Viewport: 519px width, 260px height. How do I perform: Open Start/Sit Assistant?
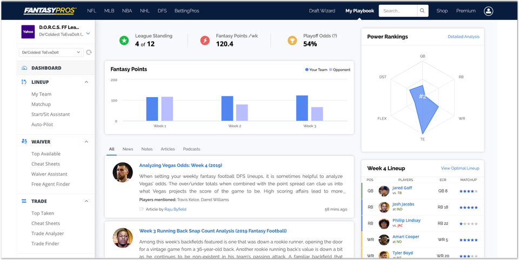pos(51,114)
